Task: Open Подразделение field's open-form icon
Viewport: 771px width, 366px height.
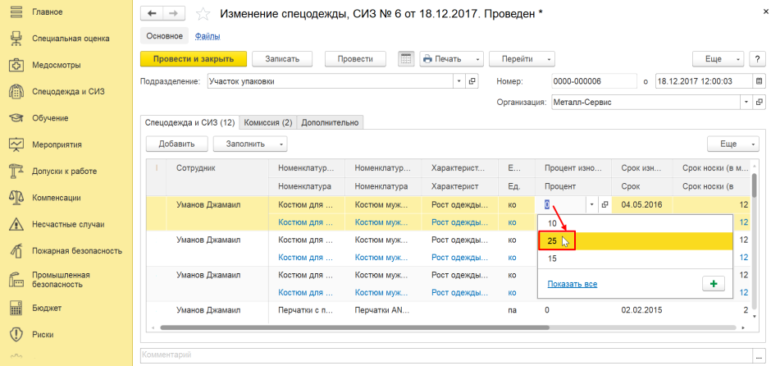Action: coord(471,82)
